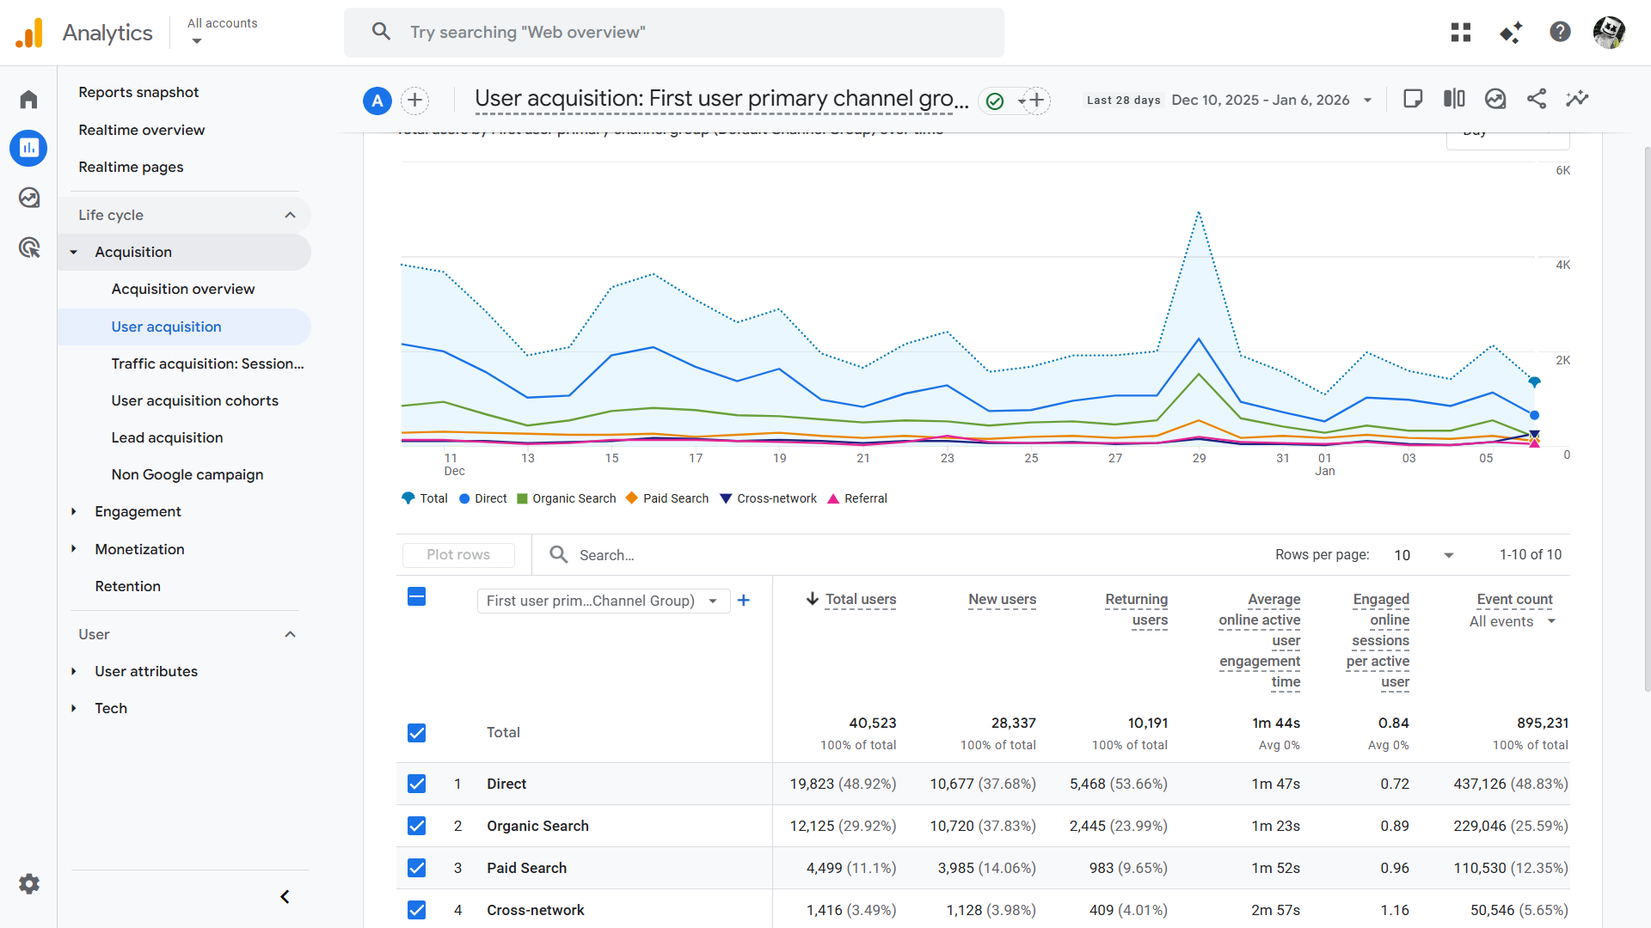Expand the Engagement section

[x=138, y=511]
